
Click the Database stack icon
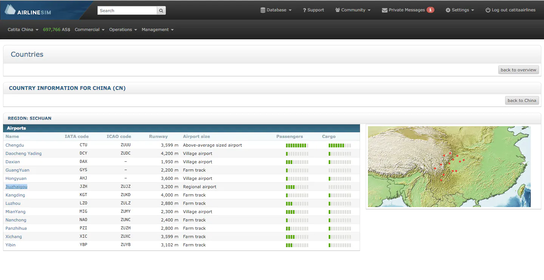(263, 10)
